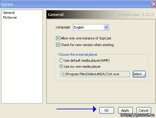Choose Use default media player (WMP)
This screenshot has width=156, height=118.
61,61
